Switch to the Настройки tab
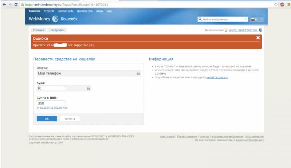291x168 pixels. click(57, 30)
